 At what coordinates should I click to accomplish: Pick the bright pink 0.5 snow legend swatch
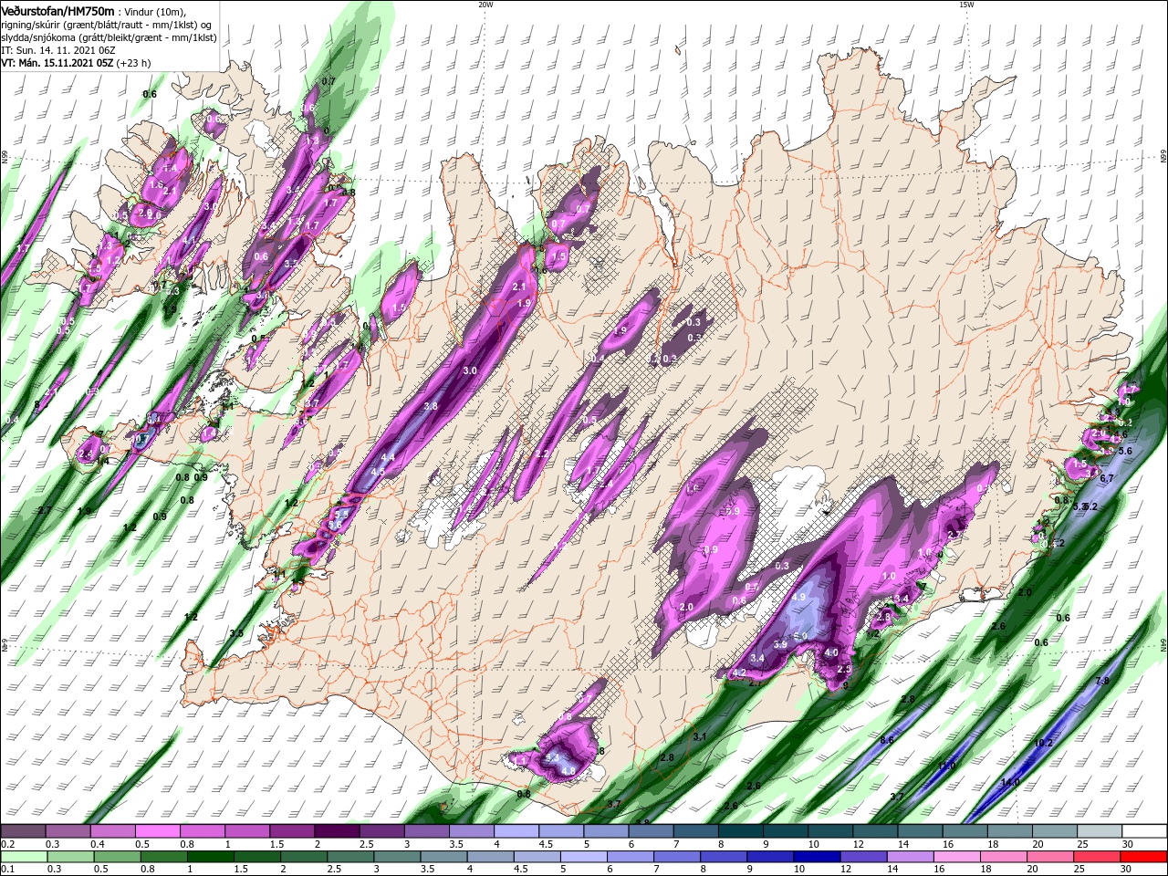point(157,831)
